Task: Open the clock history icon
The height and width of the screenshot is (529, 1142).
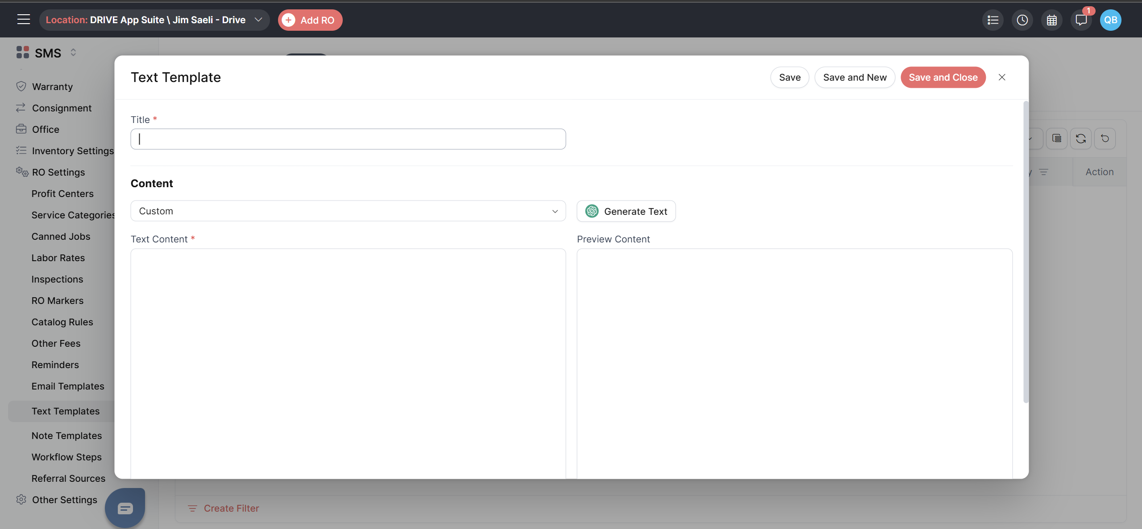Action: coord(1022,20)
